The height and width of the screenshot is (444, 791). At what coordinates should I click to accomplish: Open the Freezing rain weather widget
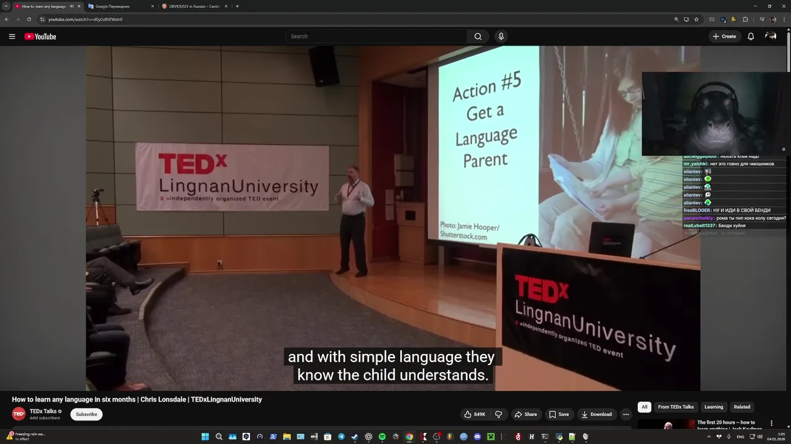(x=25, y=436)
